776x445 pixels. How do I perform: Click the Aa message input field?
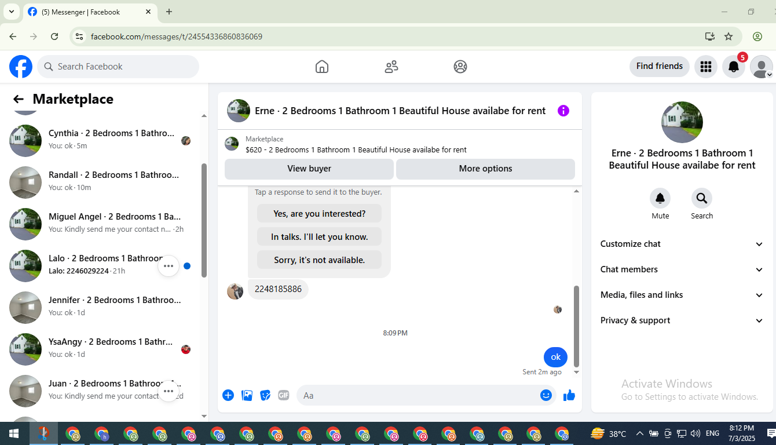click(426, 395)
